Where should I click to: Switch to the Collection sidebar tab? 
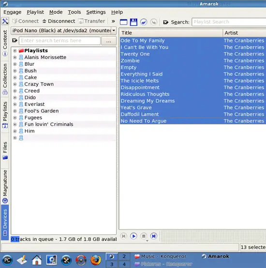point(5,79)
